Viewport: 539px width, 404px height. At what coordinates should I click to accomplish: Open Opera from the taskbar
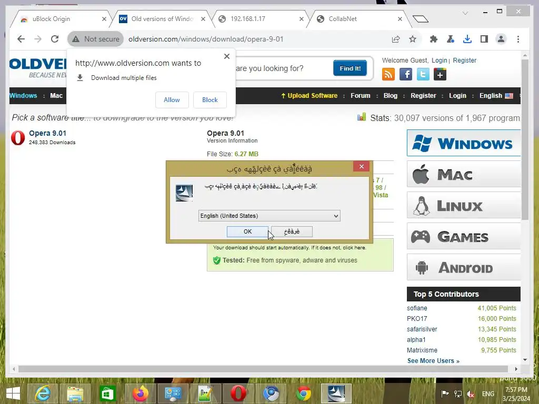238,393
